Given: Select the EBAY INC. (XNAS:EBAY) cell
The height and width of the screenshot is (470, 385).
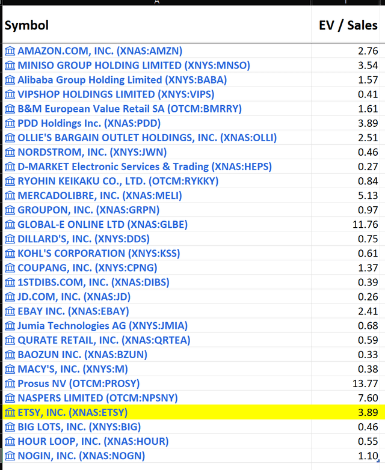Looking at the screenshot, I should [157, 311].
